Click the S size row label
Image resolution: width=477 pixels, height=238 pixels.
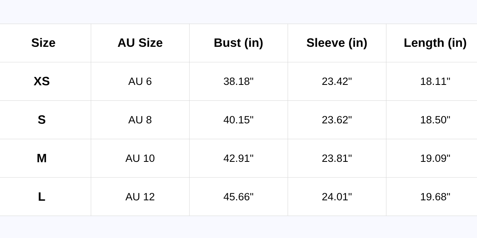(x=42, y=120)
